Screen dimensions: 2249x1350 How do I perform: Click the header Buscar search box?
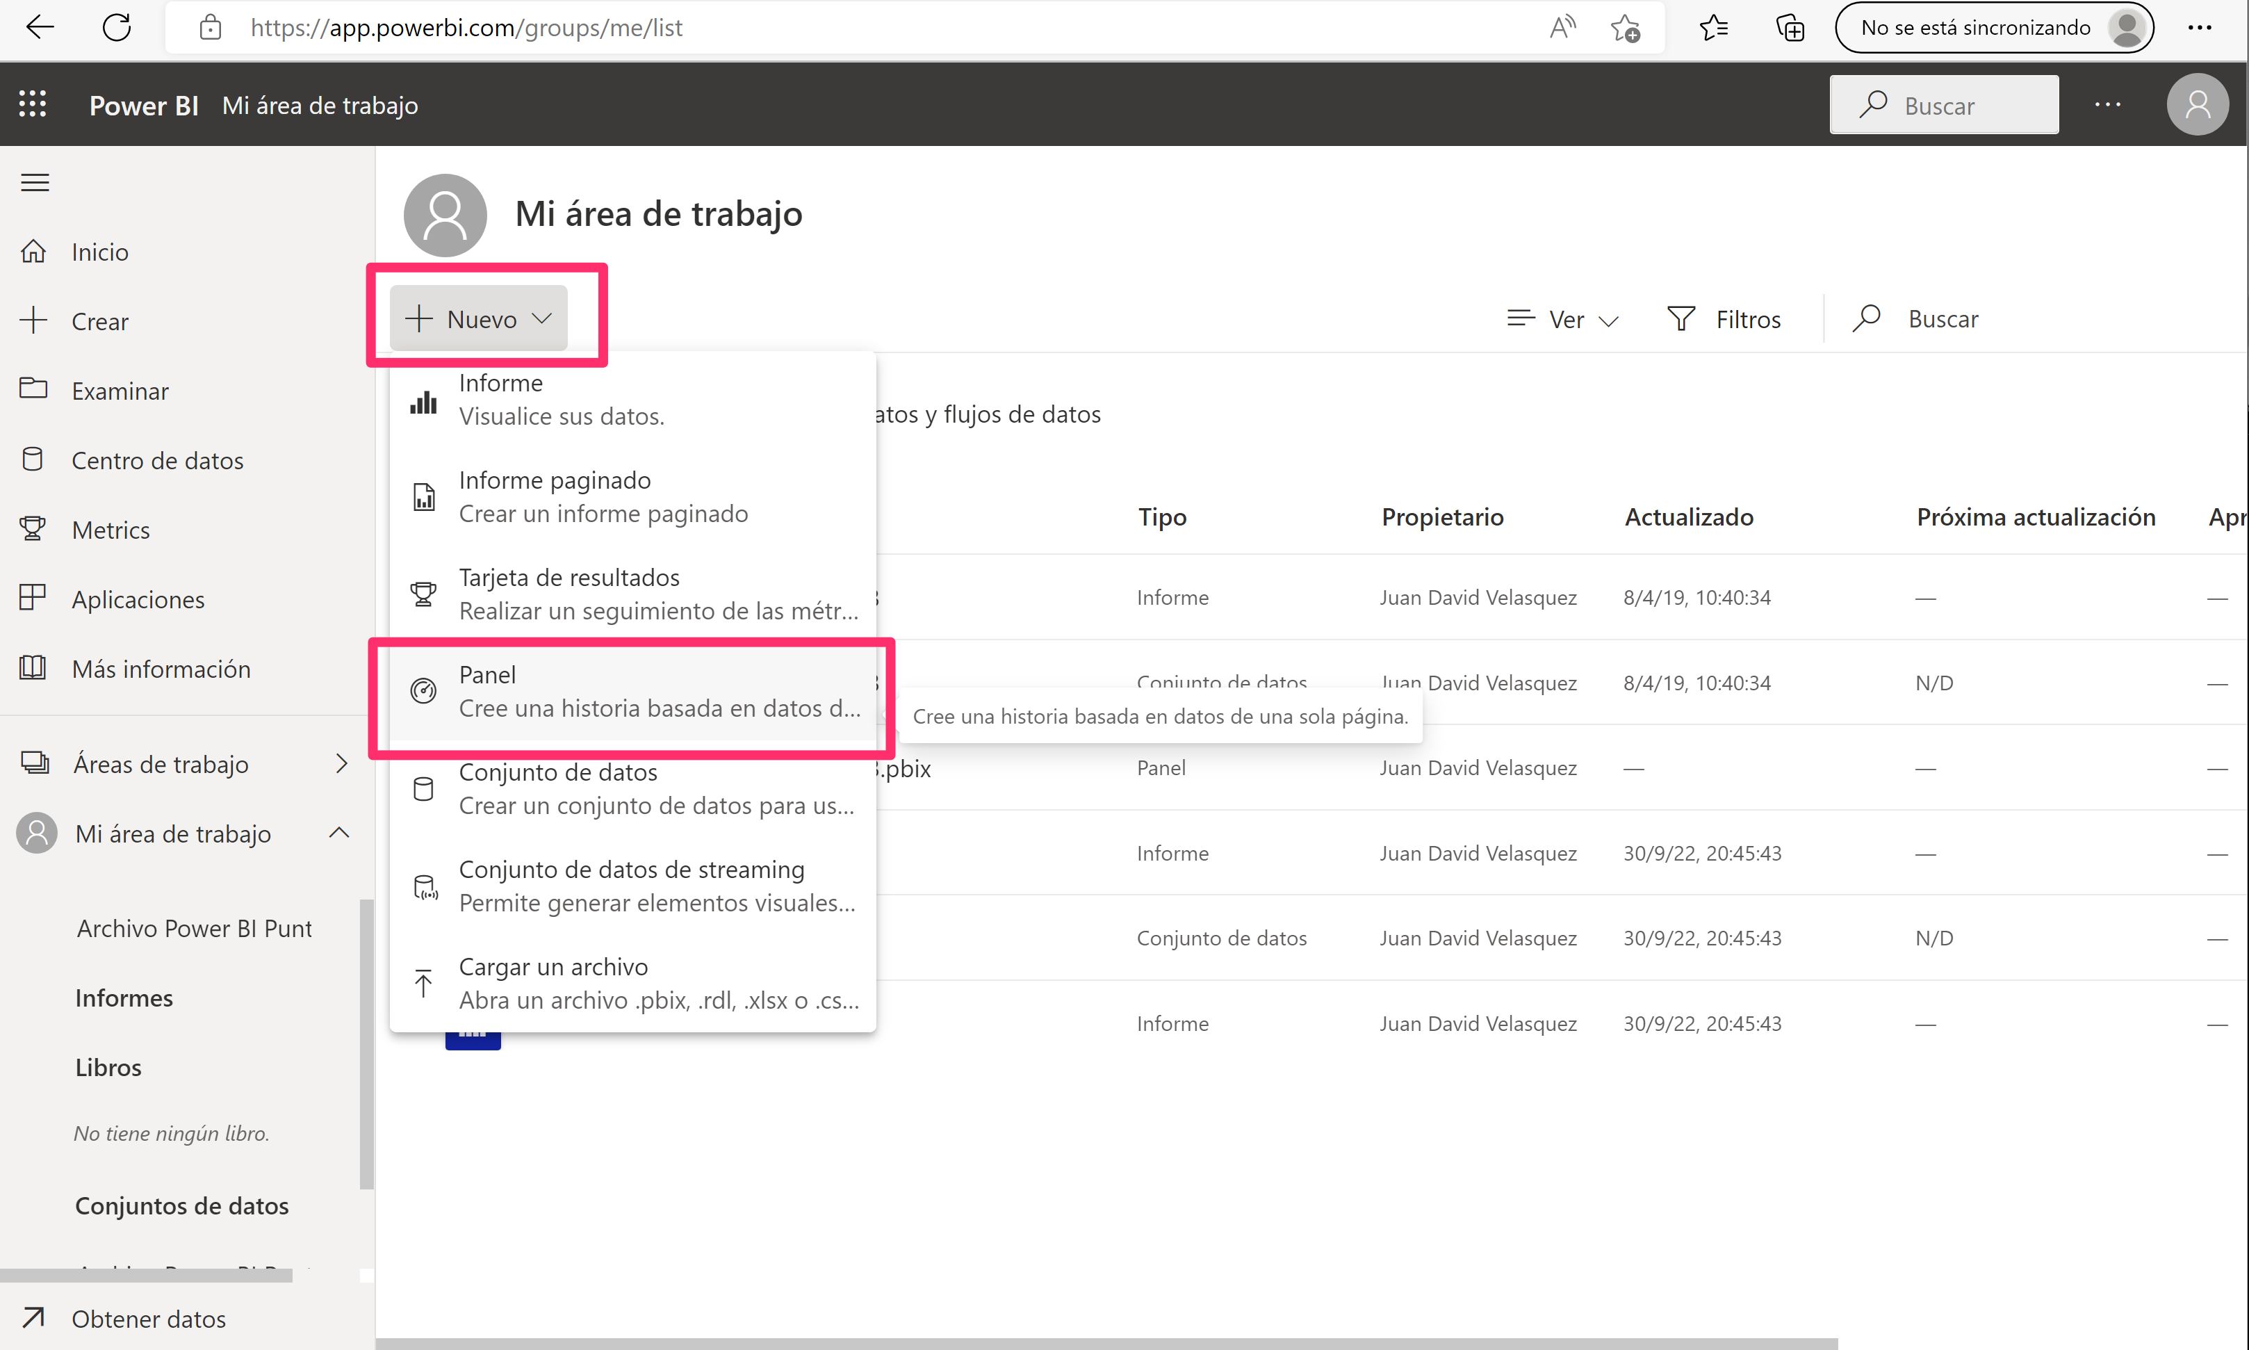pos(1943,104)
